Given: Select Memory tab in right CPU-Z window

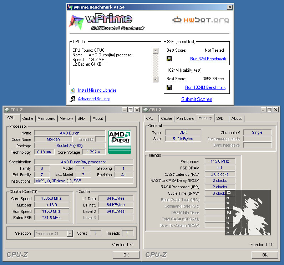Looking at the screenshot, I should coord(205,118).
